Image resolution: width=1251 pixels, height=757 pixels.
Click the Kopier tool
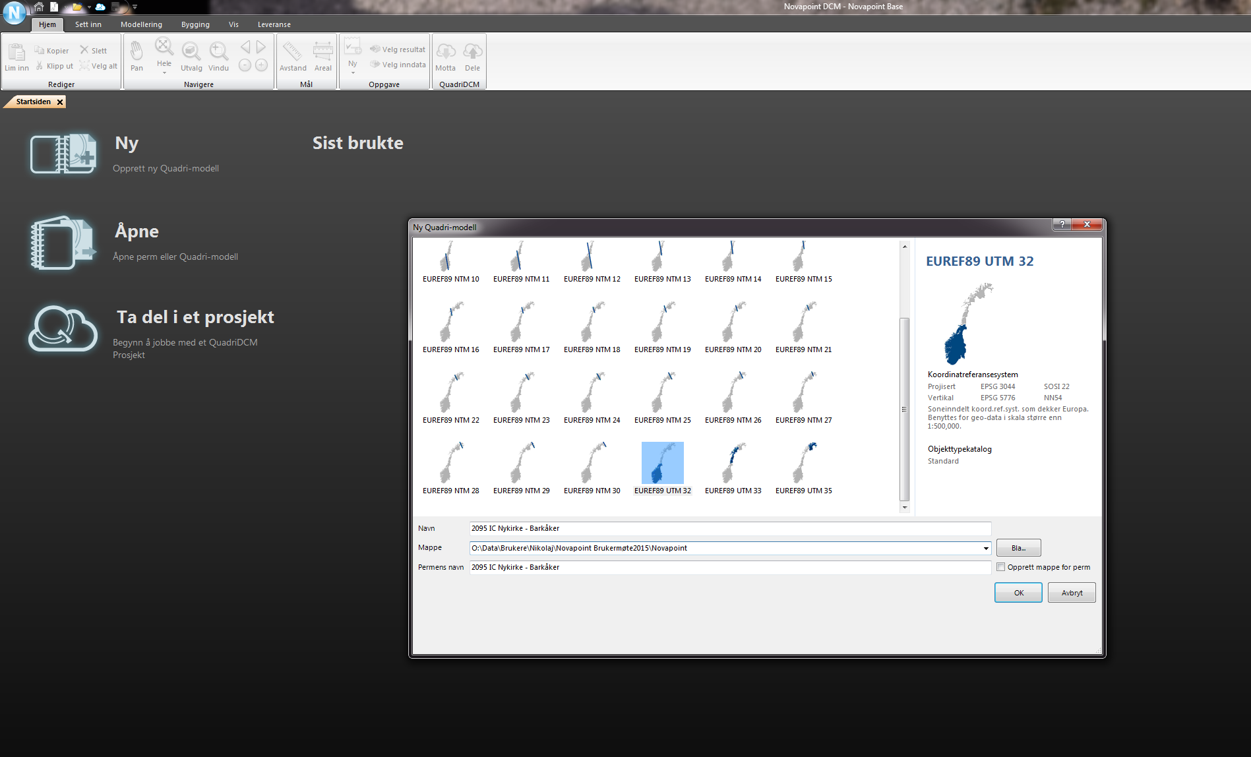point(51,51)
